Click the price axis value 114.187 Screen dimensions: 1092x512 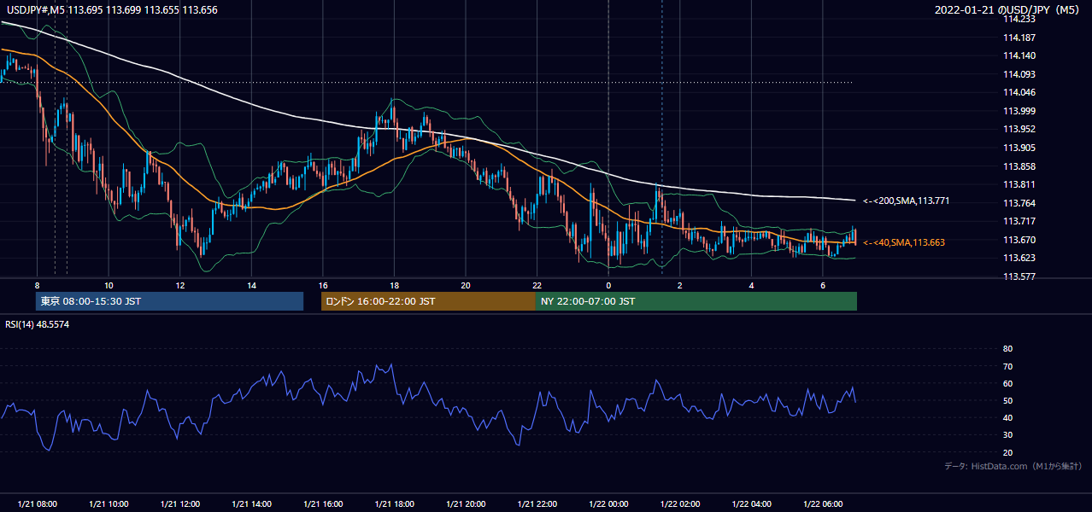pyautogui.click(x=1019, y=38)
